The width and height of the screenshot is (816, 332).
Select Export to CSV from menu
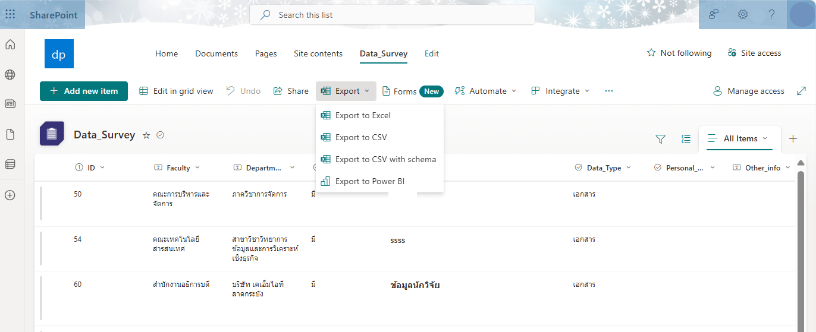point(361,137)
